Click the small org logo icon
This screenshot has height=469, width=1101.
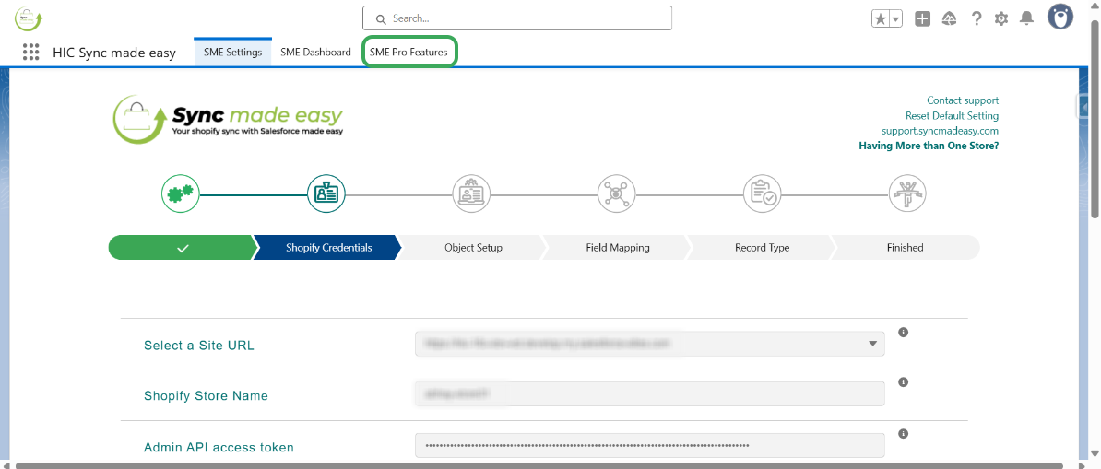(x=28, y=19)
